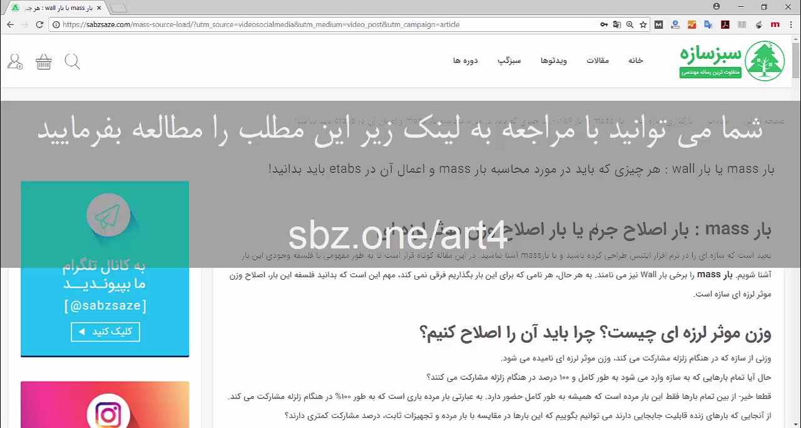The image size is (801, 428).
Task: Click the translate page icon in address bar
Action: 617,24
